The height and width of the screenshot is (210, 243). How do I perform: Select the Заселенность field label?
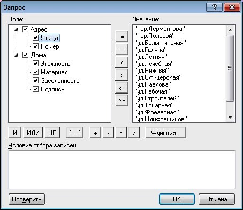pos(60,81)
